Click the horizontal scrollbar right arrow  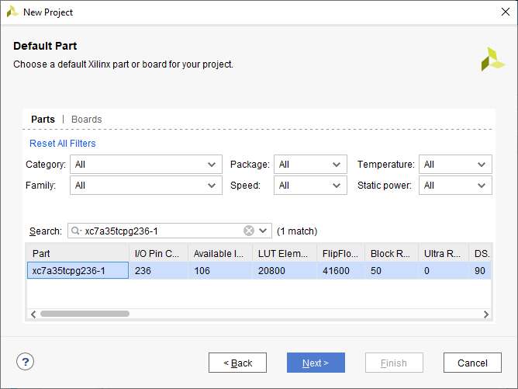pyautogui.click(x=486, y=314)
